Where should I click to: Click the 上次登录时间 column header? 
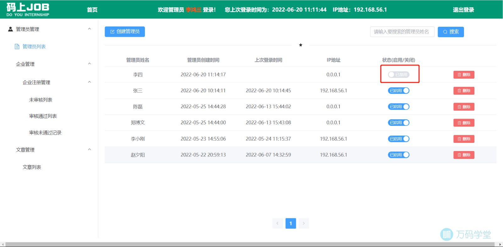click(x=268, y=60)
